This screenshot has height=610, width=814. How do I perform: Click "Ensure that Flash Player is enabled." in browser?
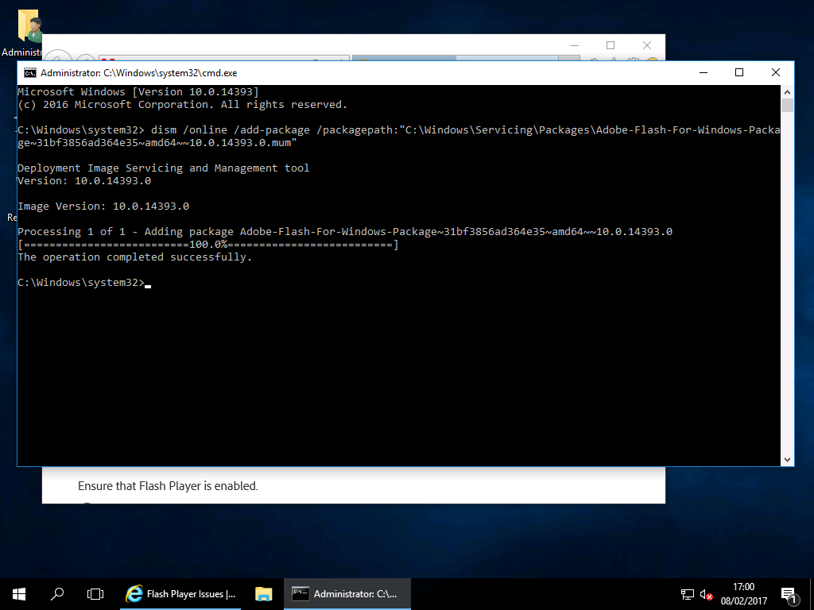pos(168,486)
